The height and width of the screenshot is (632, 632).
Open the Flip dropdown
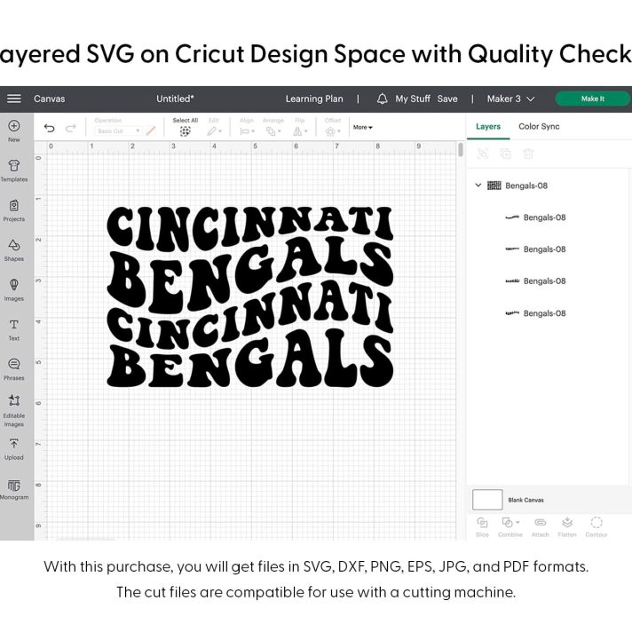coord(300,131)
